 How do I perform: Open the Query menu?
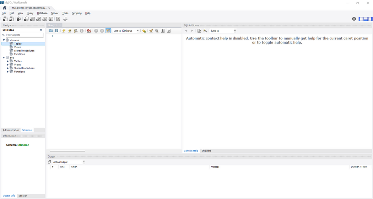pyautogui.click(x=30, y=13)
